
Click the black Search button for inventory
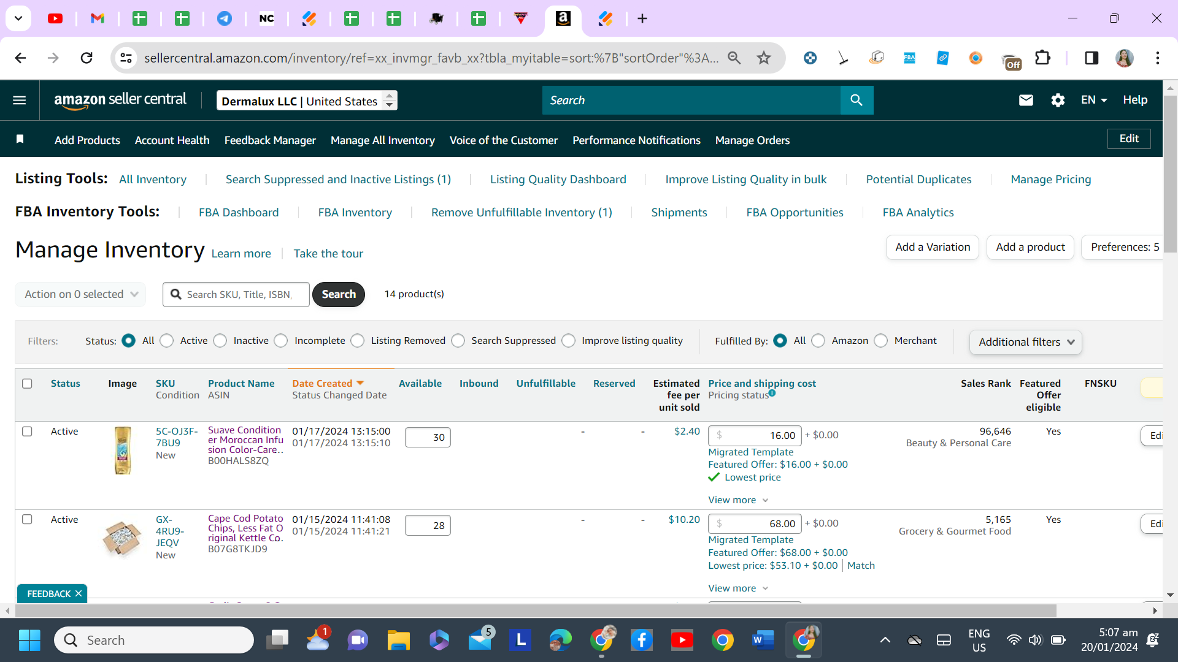coord(339,294)
